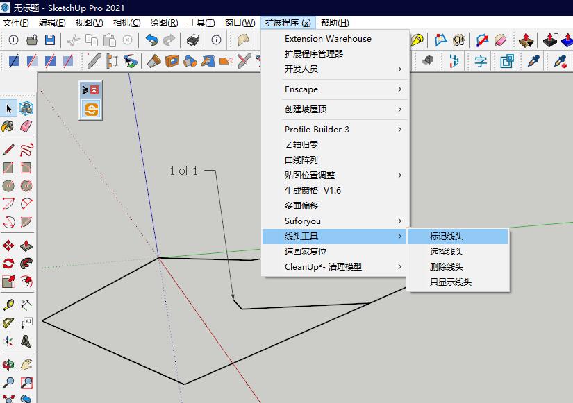Click the 3D Text (字) tool icon

481,61
